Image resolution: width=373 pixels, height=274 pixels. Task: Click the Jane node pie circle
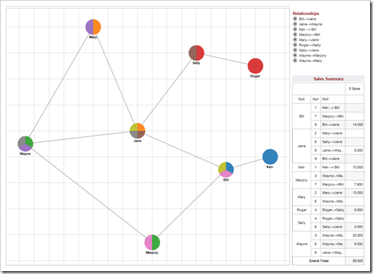[x=138, y=131]
